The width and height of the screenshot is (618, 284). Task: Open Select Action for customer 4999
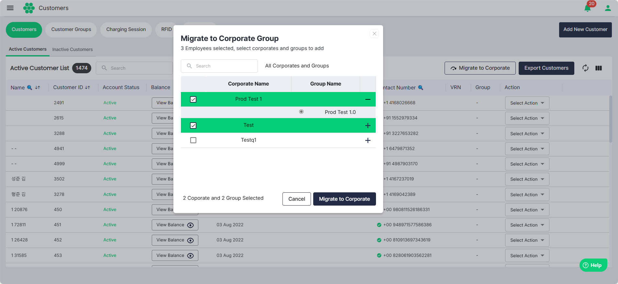(527, 164)
